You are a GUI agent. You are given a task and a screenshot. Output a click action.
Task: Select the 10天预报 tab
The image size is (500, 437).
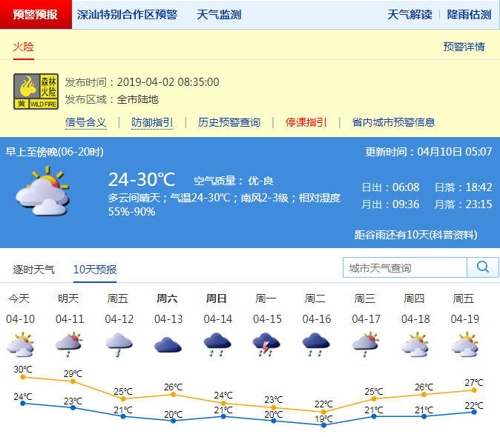pos(94,270)
